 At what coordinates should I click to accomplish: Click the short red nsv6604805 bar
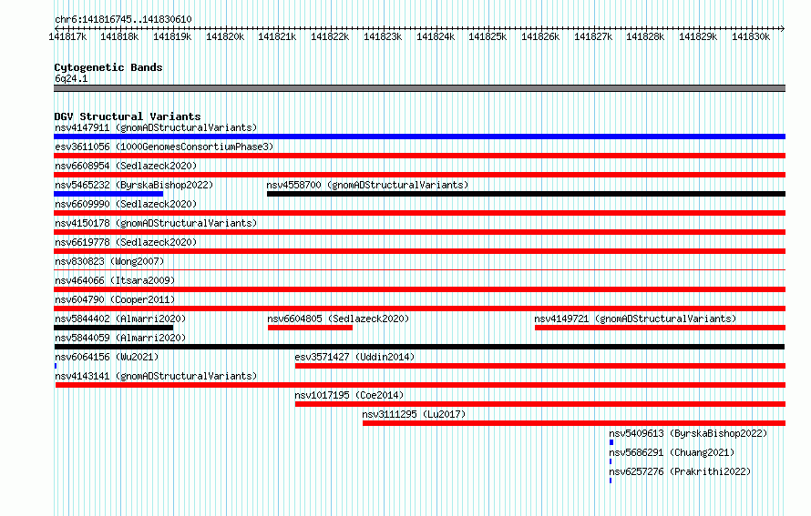pyautogui.click(x=311, y=328)
